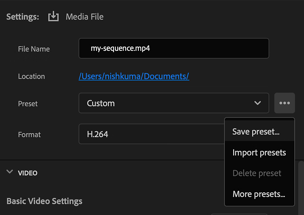The height and width of the screenshot is (215, 304).
Task: Click the Format label text
Action: point(29,135)
